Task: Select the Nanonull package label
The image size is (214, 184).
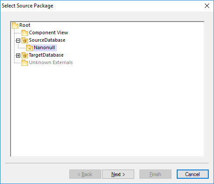Action: pyautogui.click(x=44, y=47)
